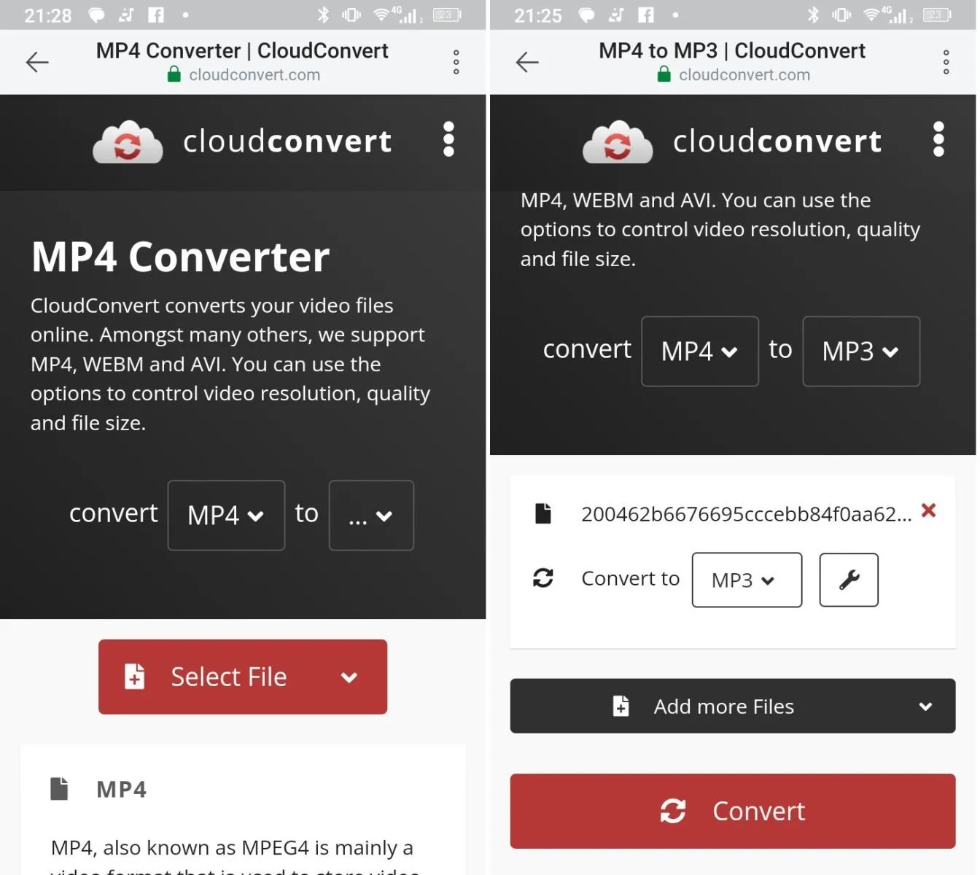The width and height of the screenshot is (980, 875).
Task: Open the MP3 output dropdown on the right screen
Action: click(x=860, y=351)
